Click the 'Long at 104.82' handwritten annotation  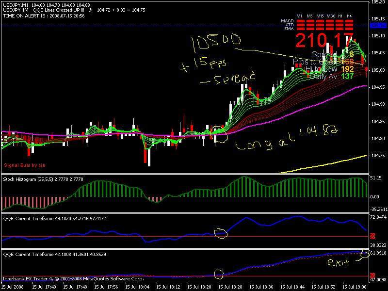click(x=287, y=139)
